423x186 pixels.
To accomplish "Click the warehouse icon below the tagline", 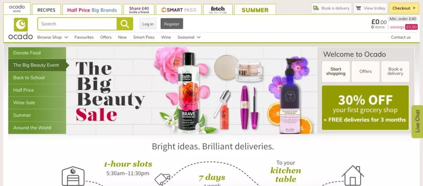I will 73,176.
